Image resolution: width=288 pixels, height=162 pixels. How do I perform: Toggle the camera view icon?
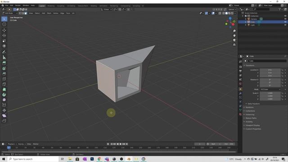click(x=234, y=40)
